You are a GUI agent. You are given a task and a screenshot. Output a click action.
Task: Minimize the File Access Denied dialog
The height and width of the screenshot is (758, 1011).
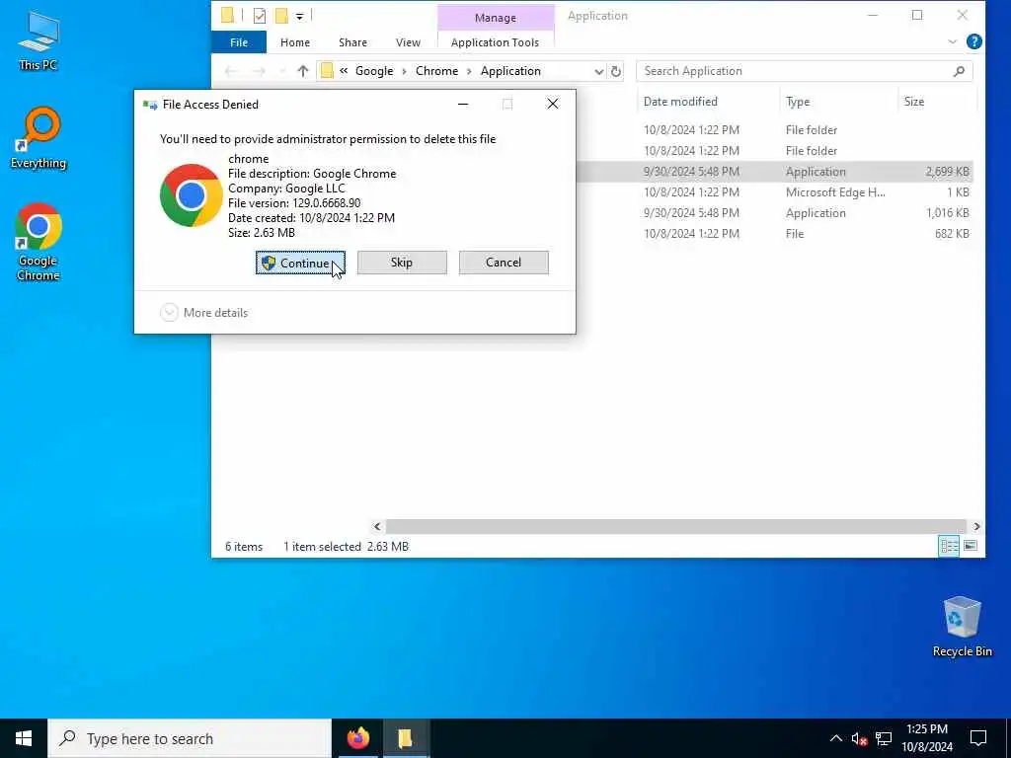point(463,104)
